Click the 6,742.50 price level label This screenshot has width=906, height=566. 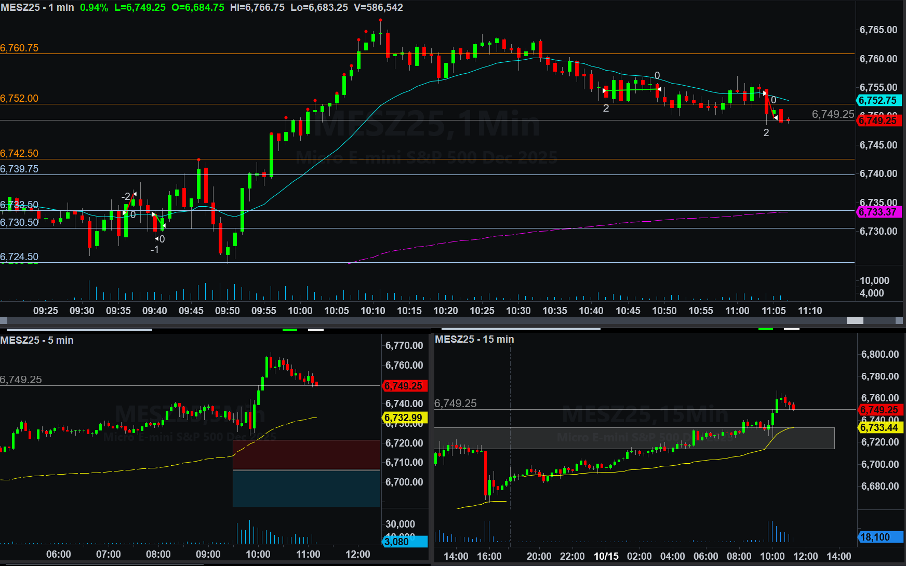point(19,153)
